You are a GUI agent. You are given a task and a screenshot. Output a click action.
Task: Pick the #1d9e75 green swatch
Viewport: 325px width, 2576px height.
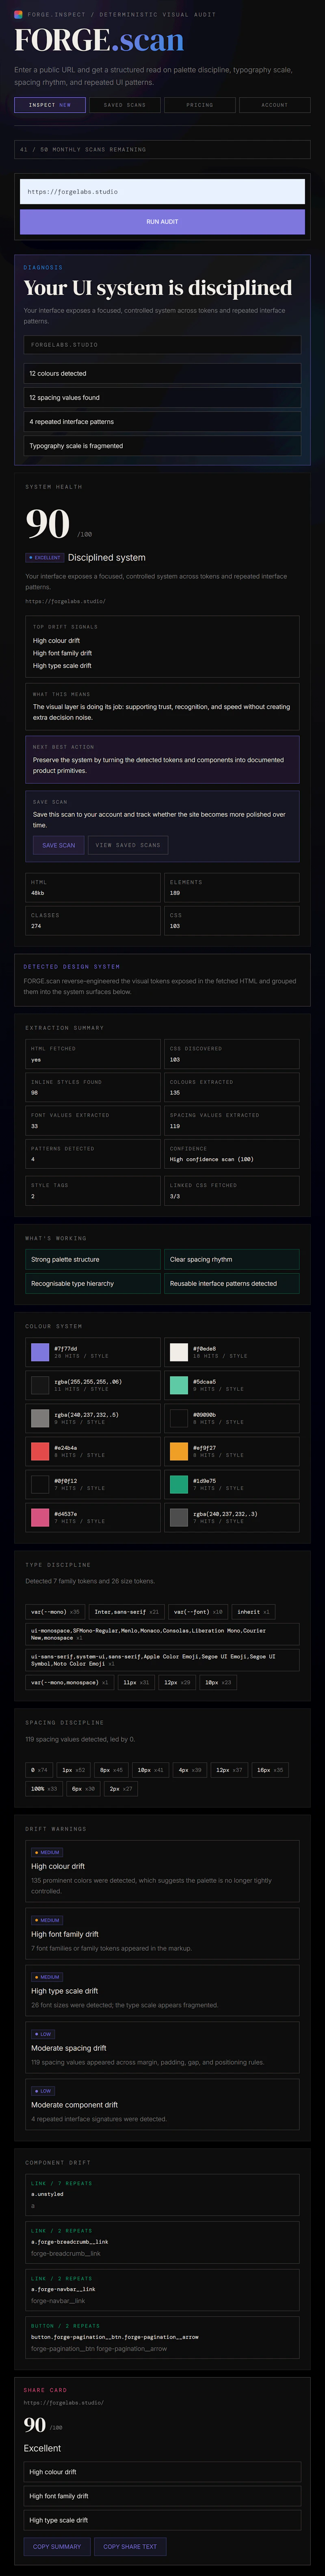point(179,1484)
